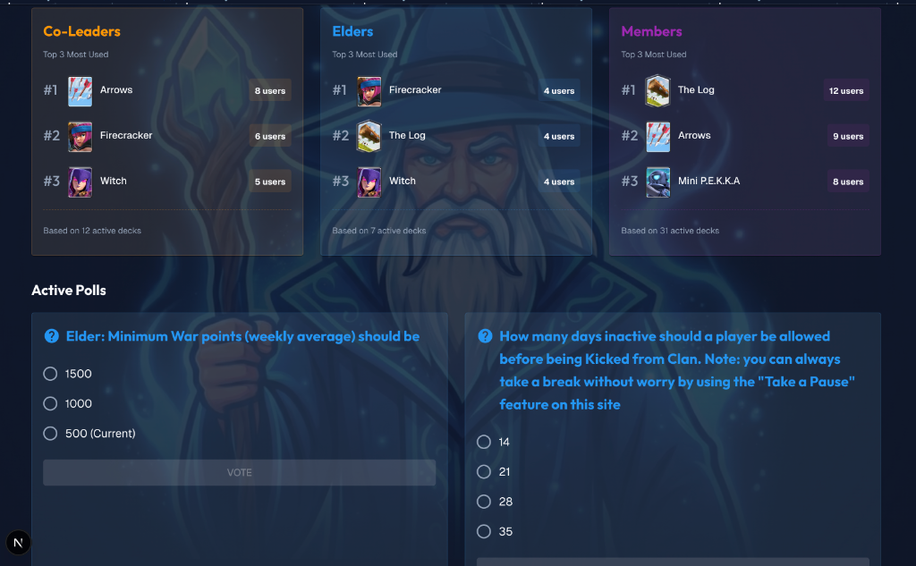Image resolution: width=916 pixels, height=566 pixels.
Task: Select the 1000 war points option
Action: coord(50,404)
